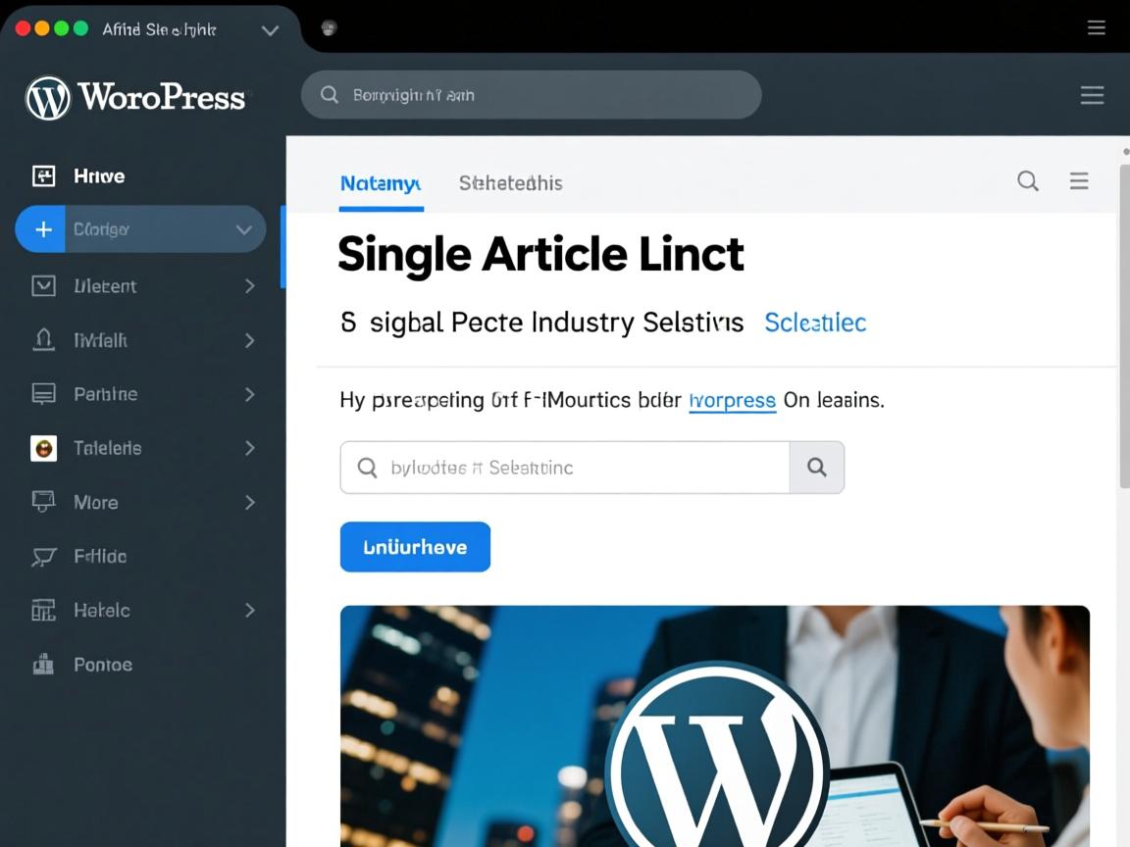
Task: Switch to the Stehetedhis tab
Action: point(510,183)
